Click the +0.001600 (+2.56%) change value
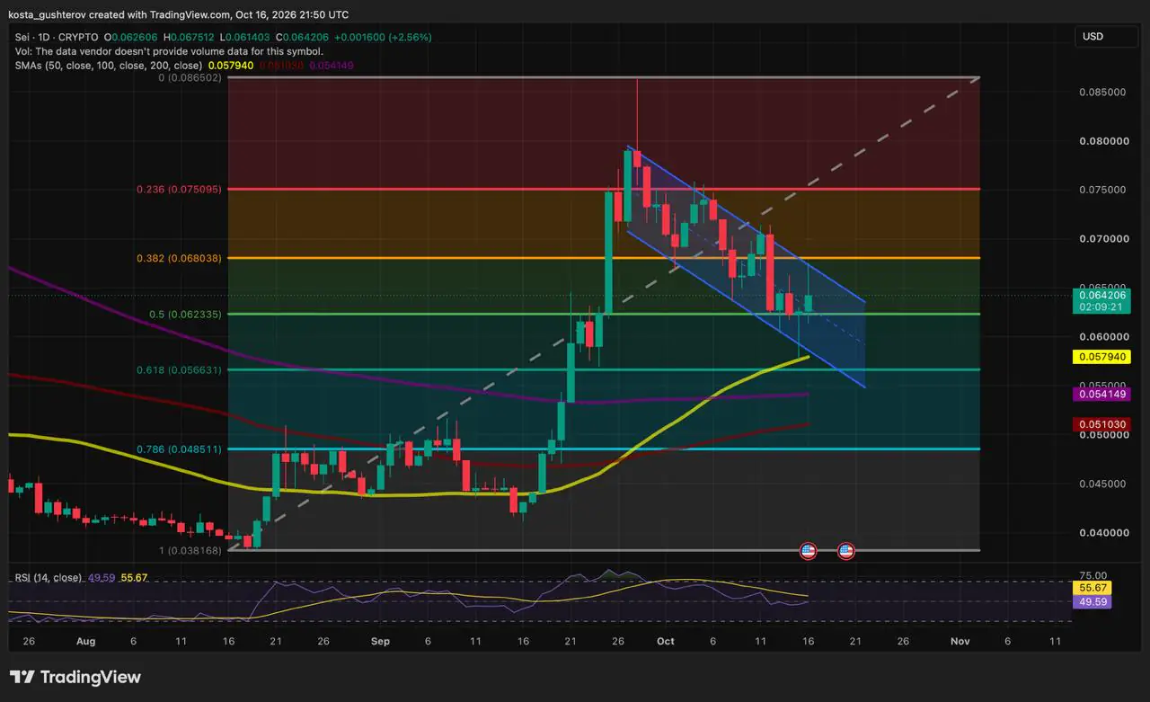Screen dimensions: 1150x702 [383, 38]
